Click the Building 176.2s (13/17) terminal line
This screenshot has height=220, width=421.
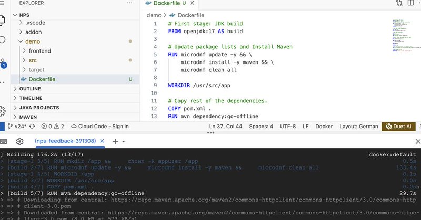(x=45, y=154)
